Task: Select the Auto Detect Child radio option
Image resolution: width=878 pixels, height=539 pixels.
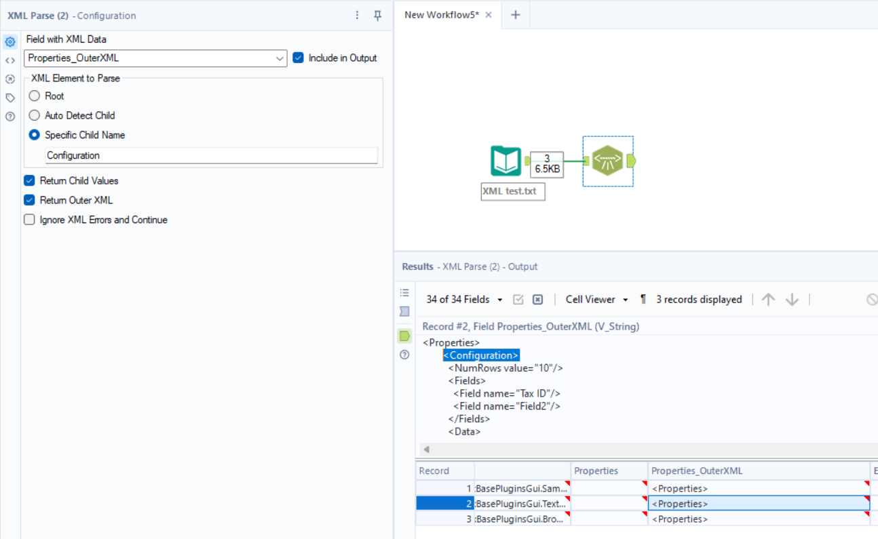Action: click(x=35, y=115)
